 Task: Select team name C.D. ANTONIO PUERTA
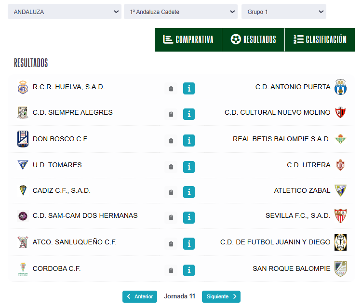293,87
